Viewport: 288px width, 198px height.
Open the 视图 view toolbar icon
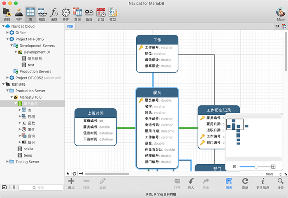[42, 14]
